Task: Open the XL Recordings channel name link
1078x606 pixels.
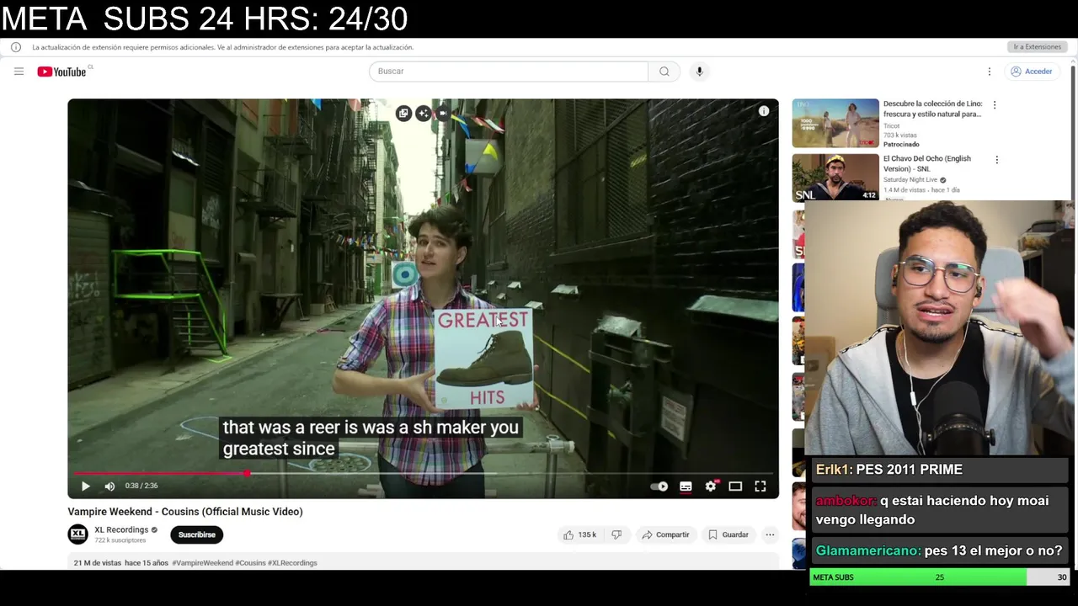Action: (121, 530)
